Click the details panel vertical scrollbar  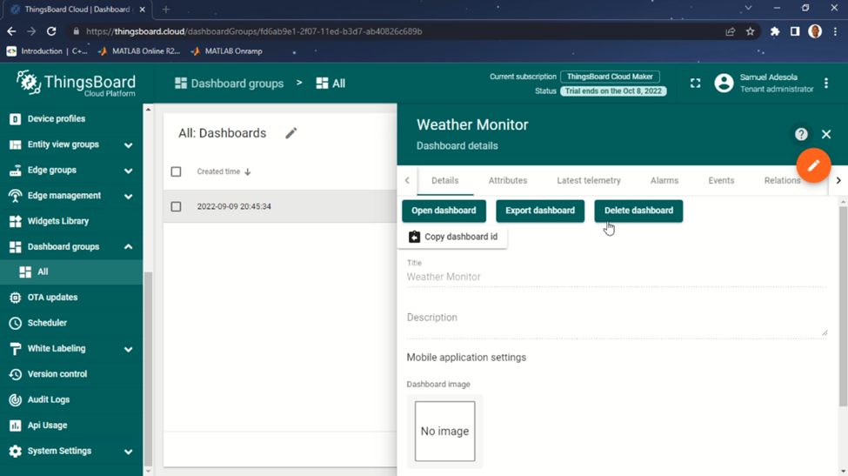tap(843, 305)
